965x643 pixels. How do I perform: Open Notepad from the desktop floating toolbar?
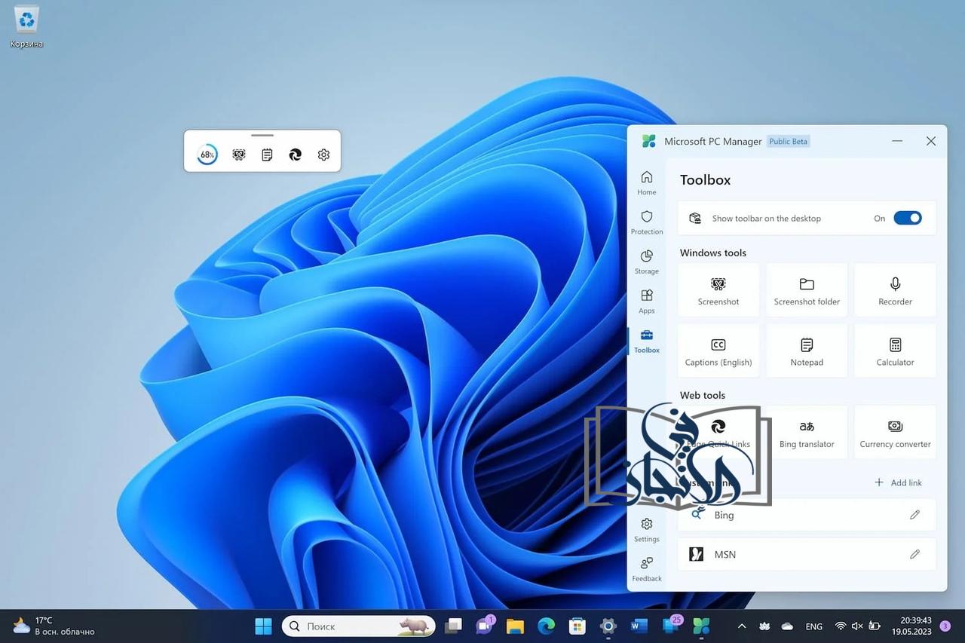click(267, 155)
